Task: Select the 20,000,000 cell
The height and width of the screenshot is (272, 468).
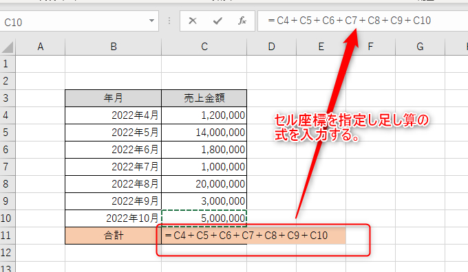Action: tap(204, 184)
